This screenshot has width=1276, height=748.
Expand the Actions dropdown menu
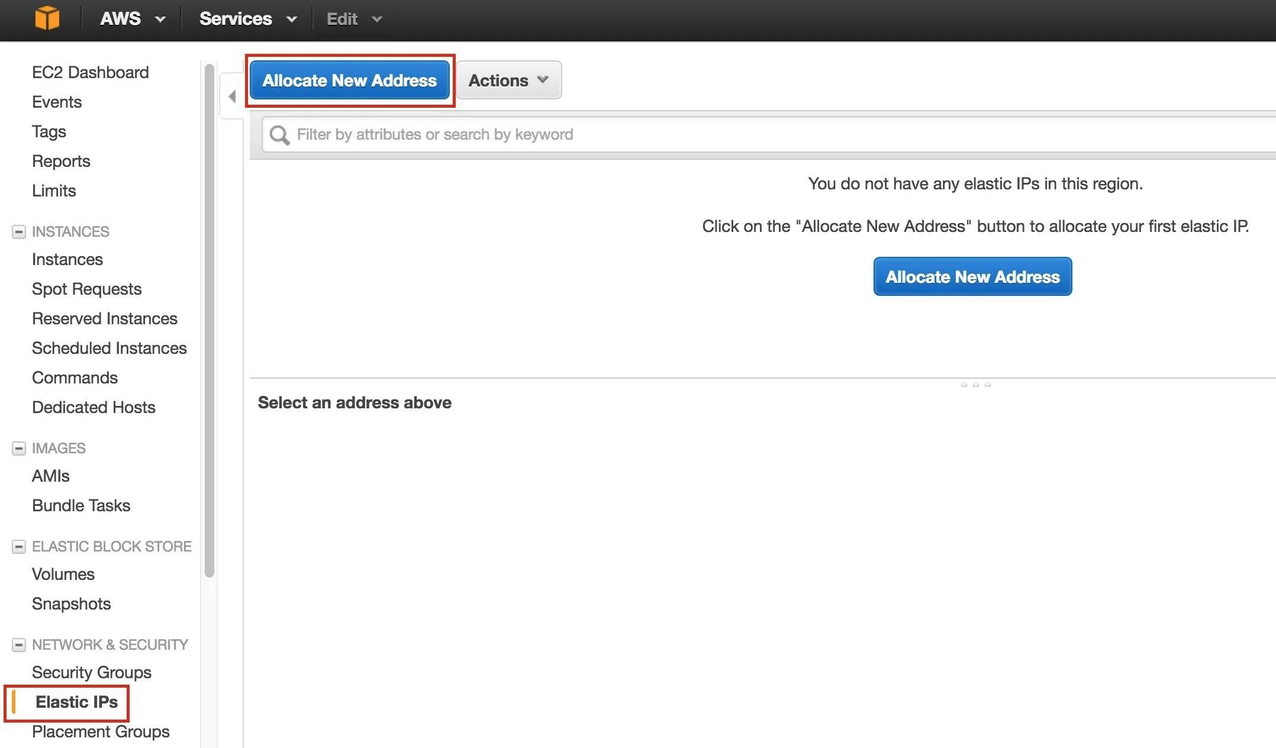point(508,80)
